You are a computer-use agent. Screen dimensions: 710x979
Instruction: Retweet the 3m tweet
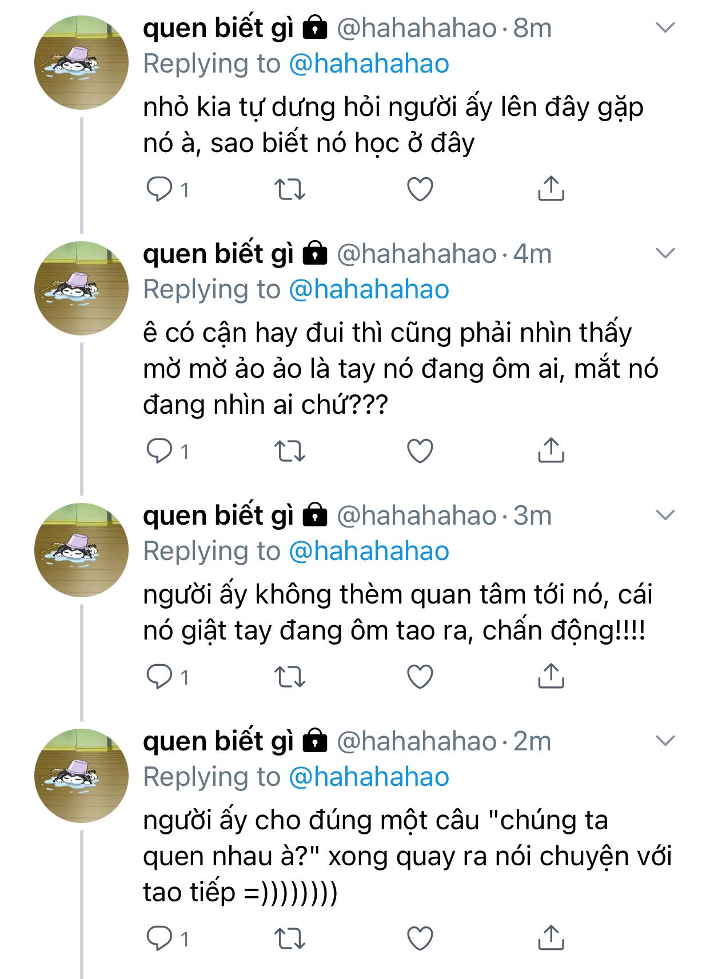(290, 677)
